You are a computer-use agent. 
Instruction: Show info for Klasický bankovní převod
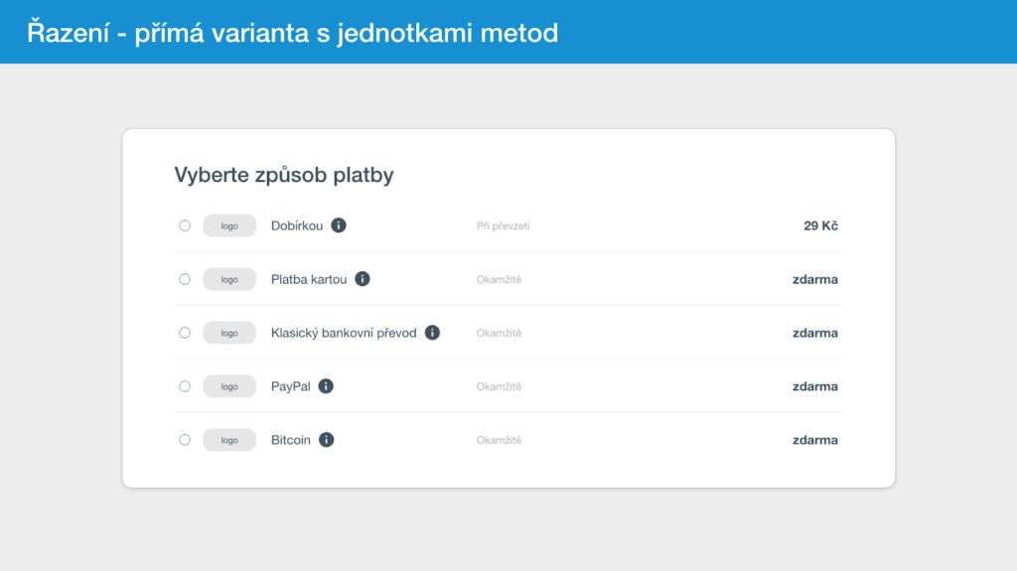pyautogui.click(x=433, y=333)
